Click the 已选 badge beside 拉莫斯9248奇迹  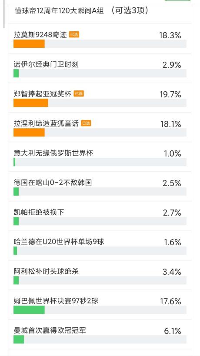(74, 35)
